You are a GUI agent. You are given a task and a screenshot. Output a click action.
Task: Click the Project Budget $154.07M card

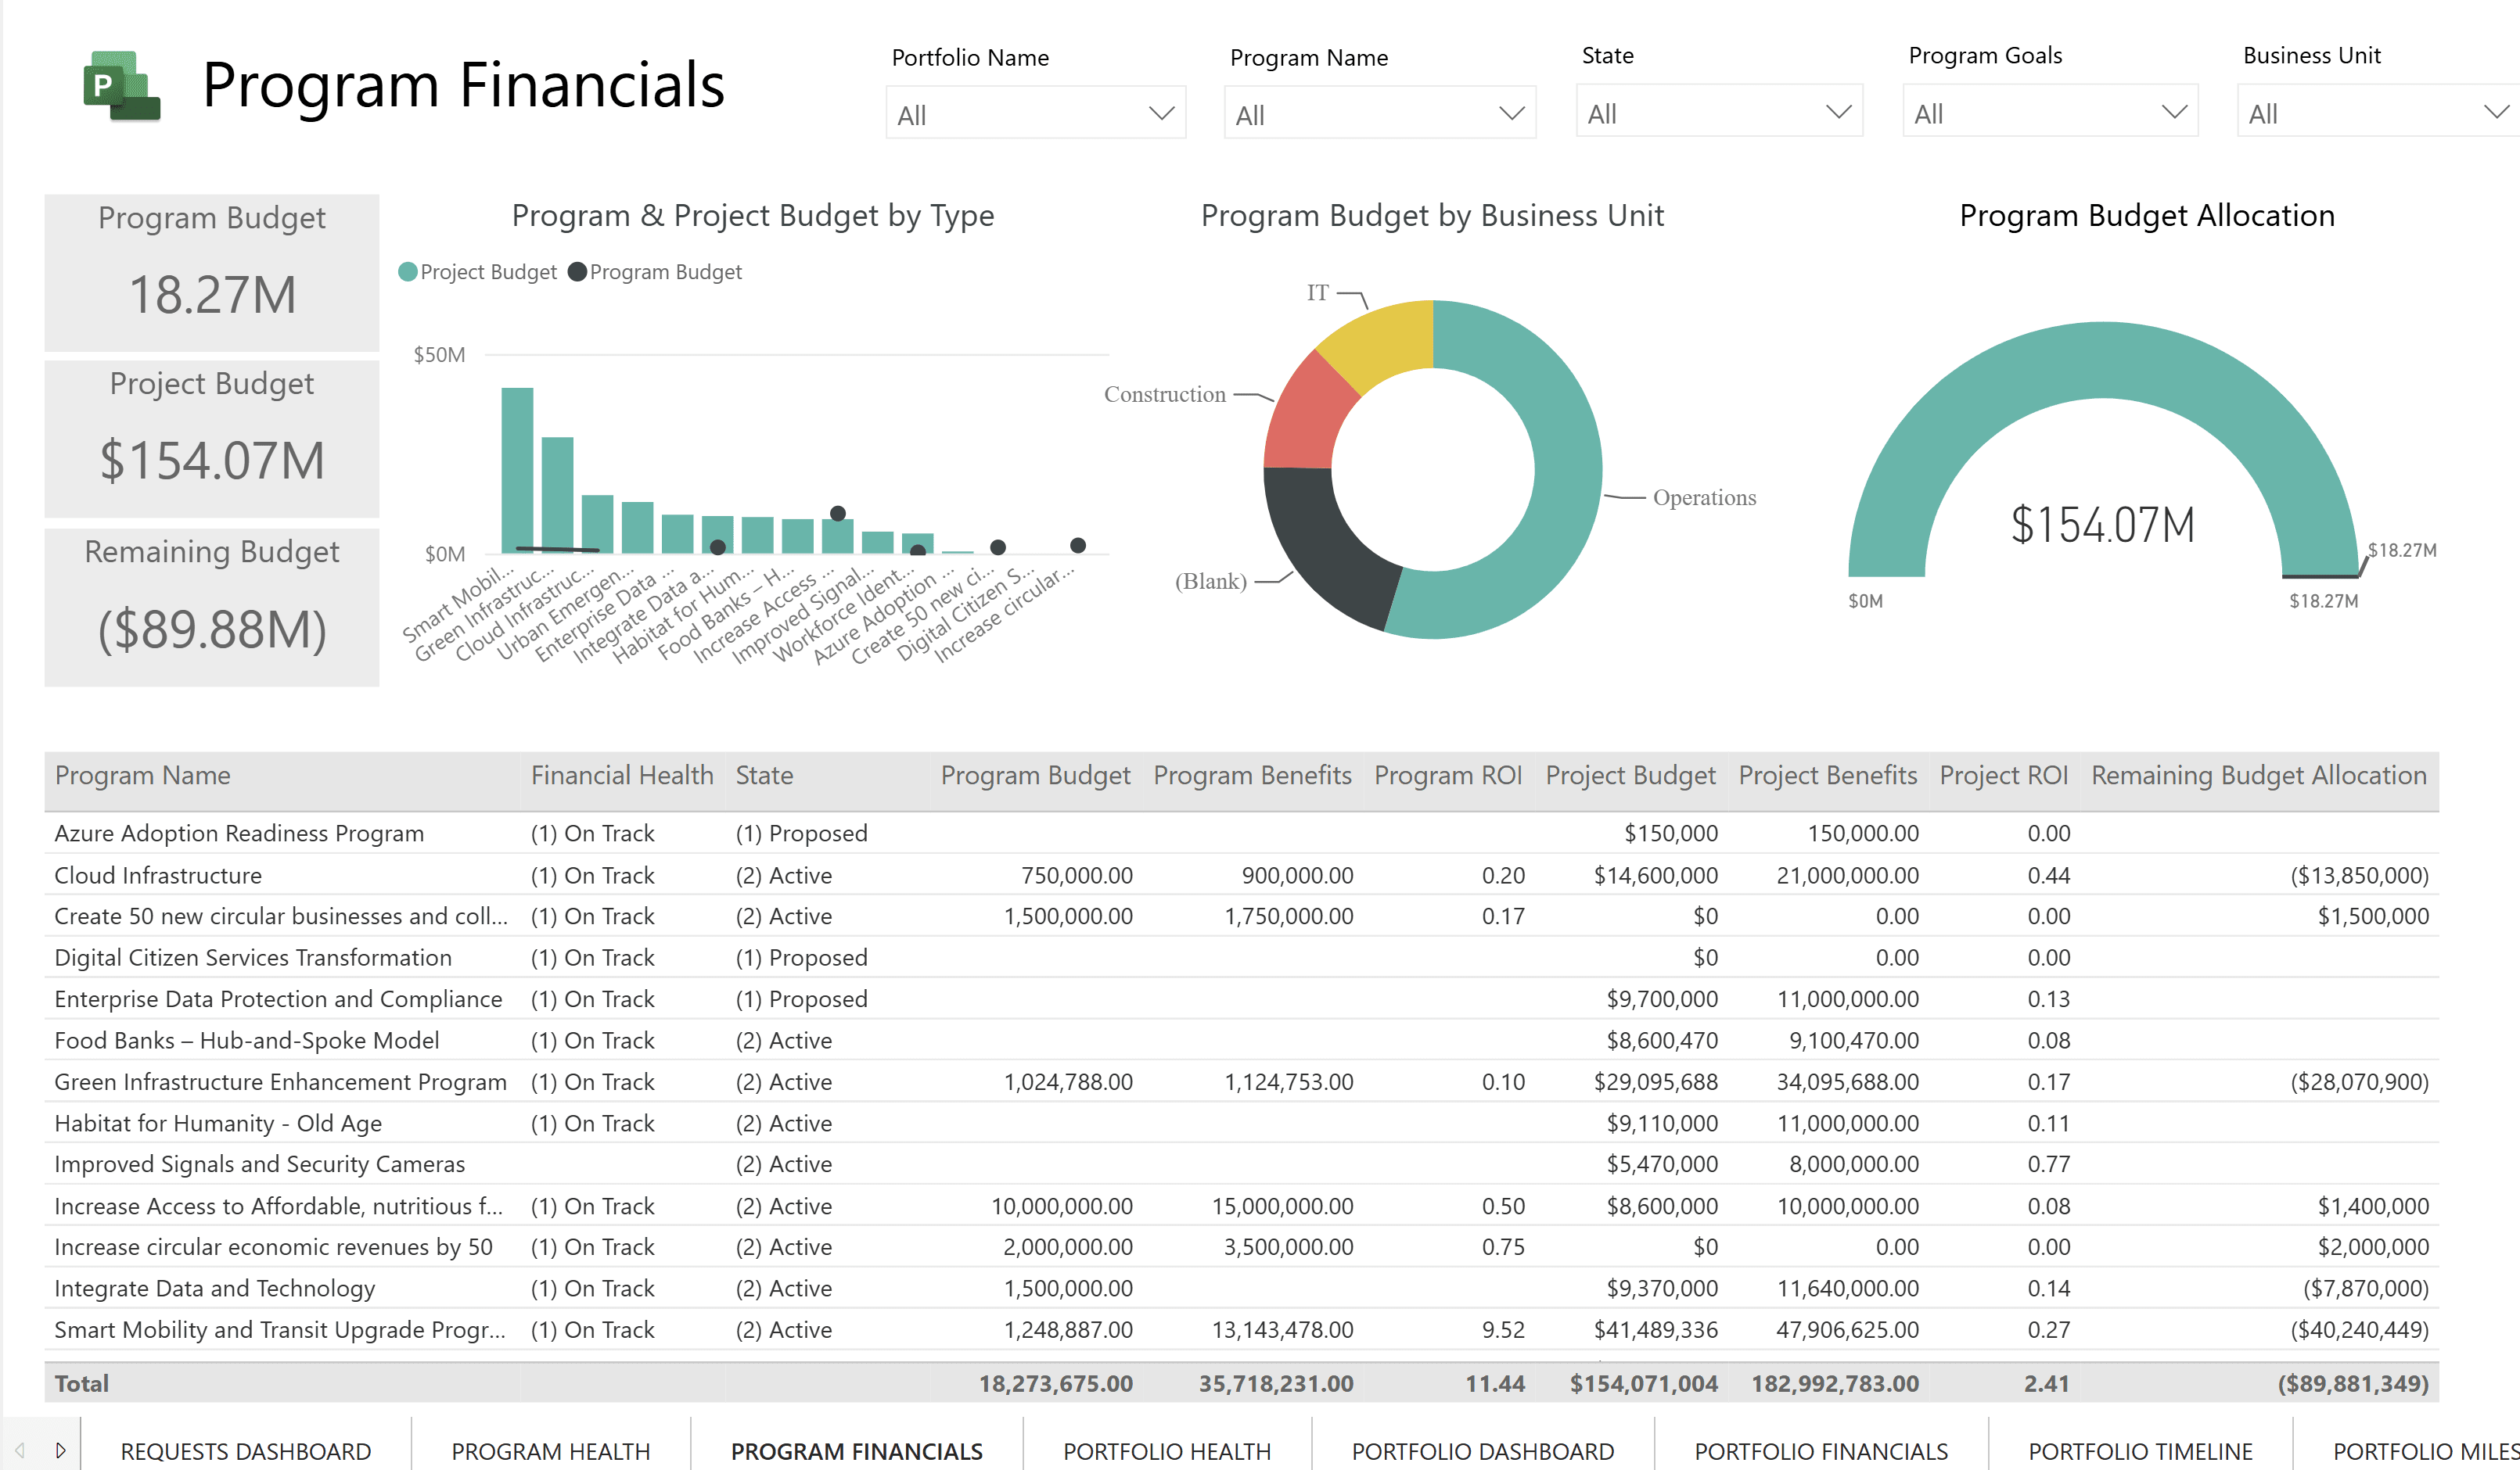pyautogui.click(x=212, y=439)
